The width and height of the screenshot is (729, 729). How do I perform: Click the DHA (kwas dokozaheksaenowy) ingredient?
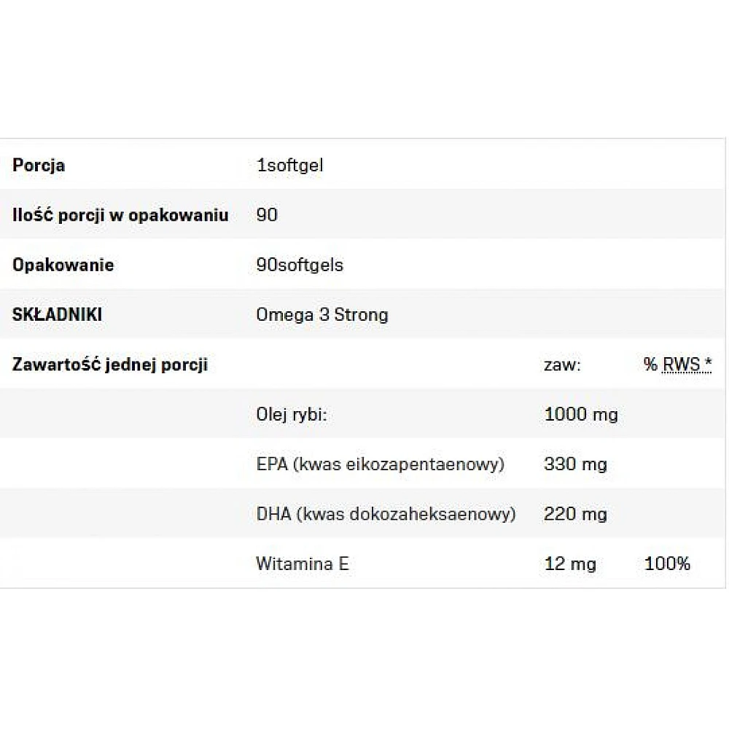[x=386, y=514]
